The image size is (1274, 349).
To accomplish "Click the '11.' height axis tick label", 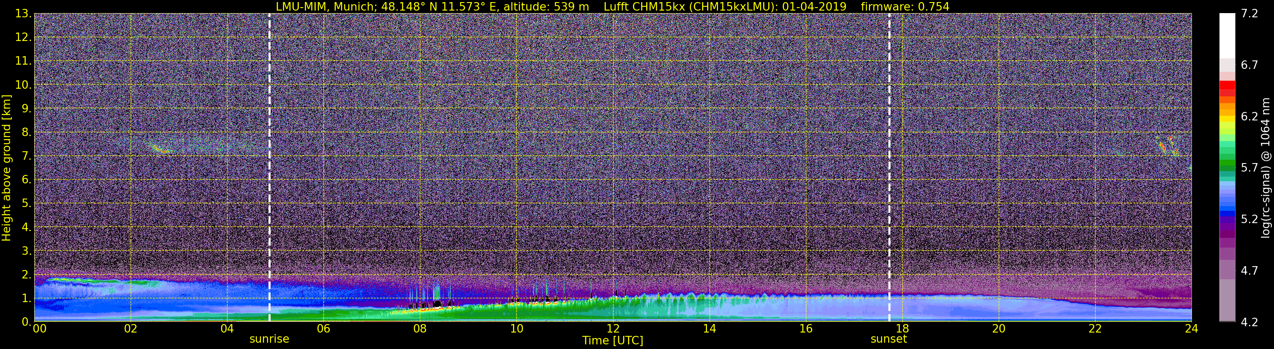I will (23, 61).
